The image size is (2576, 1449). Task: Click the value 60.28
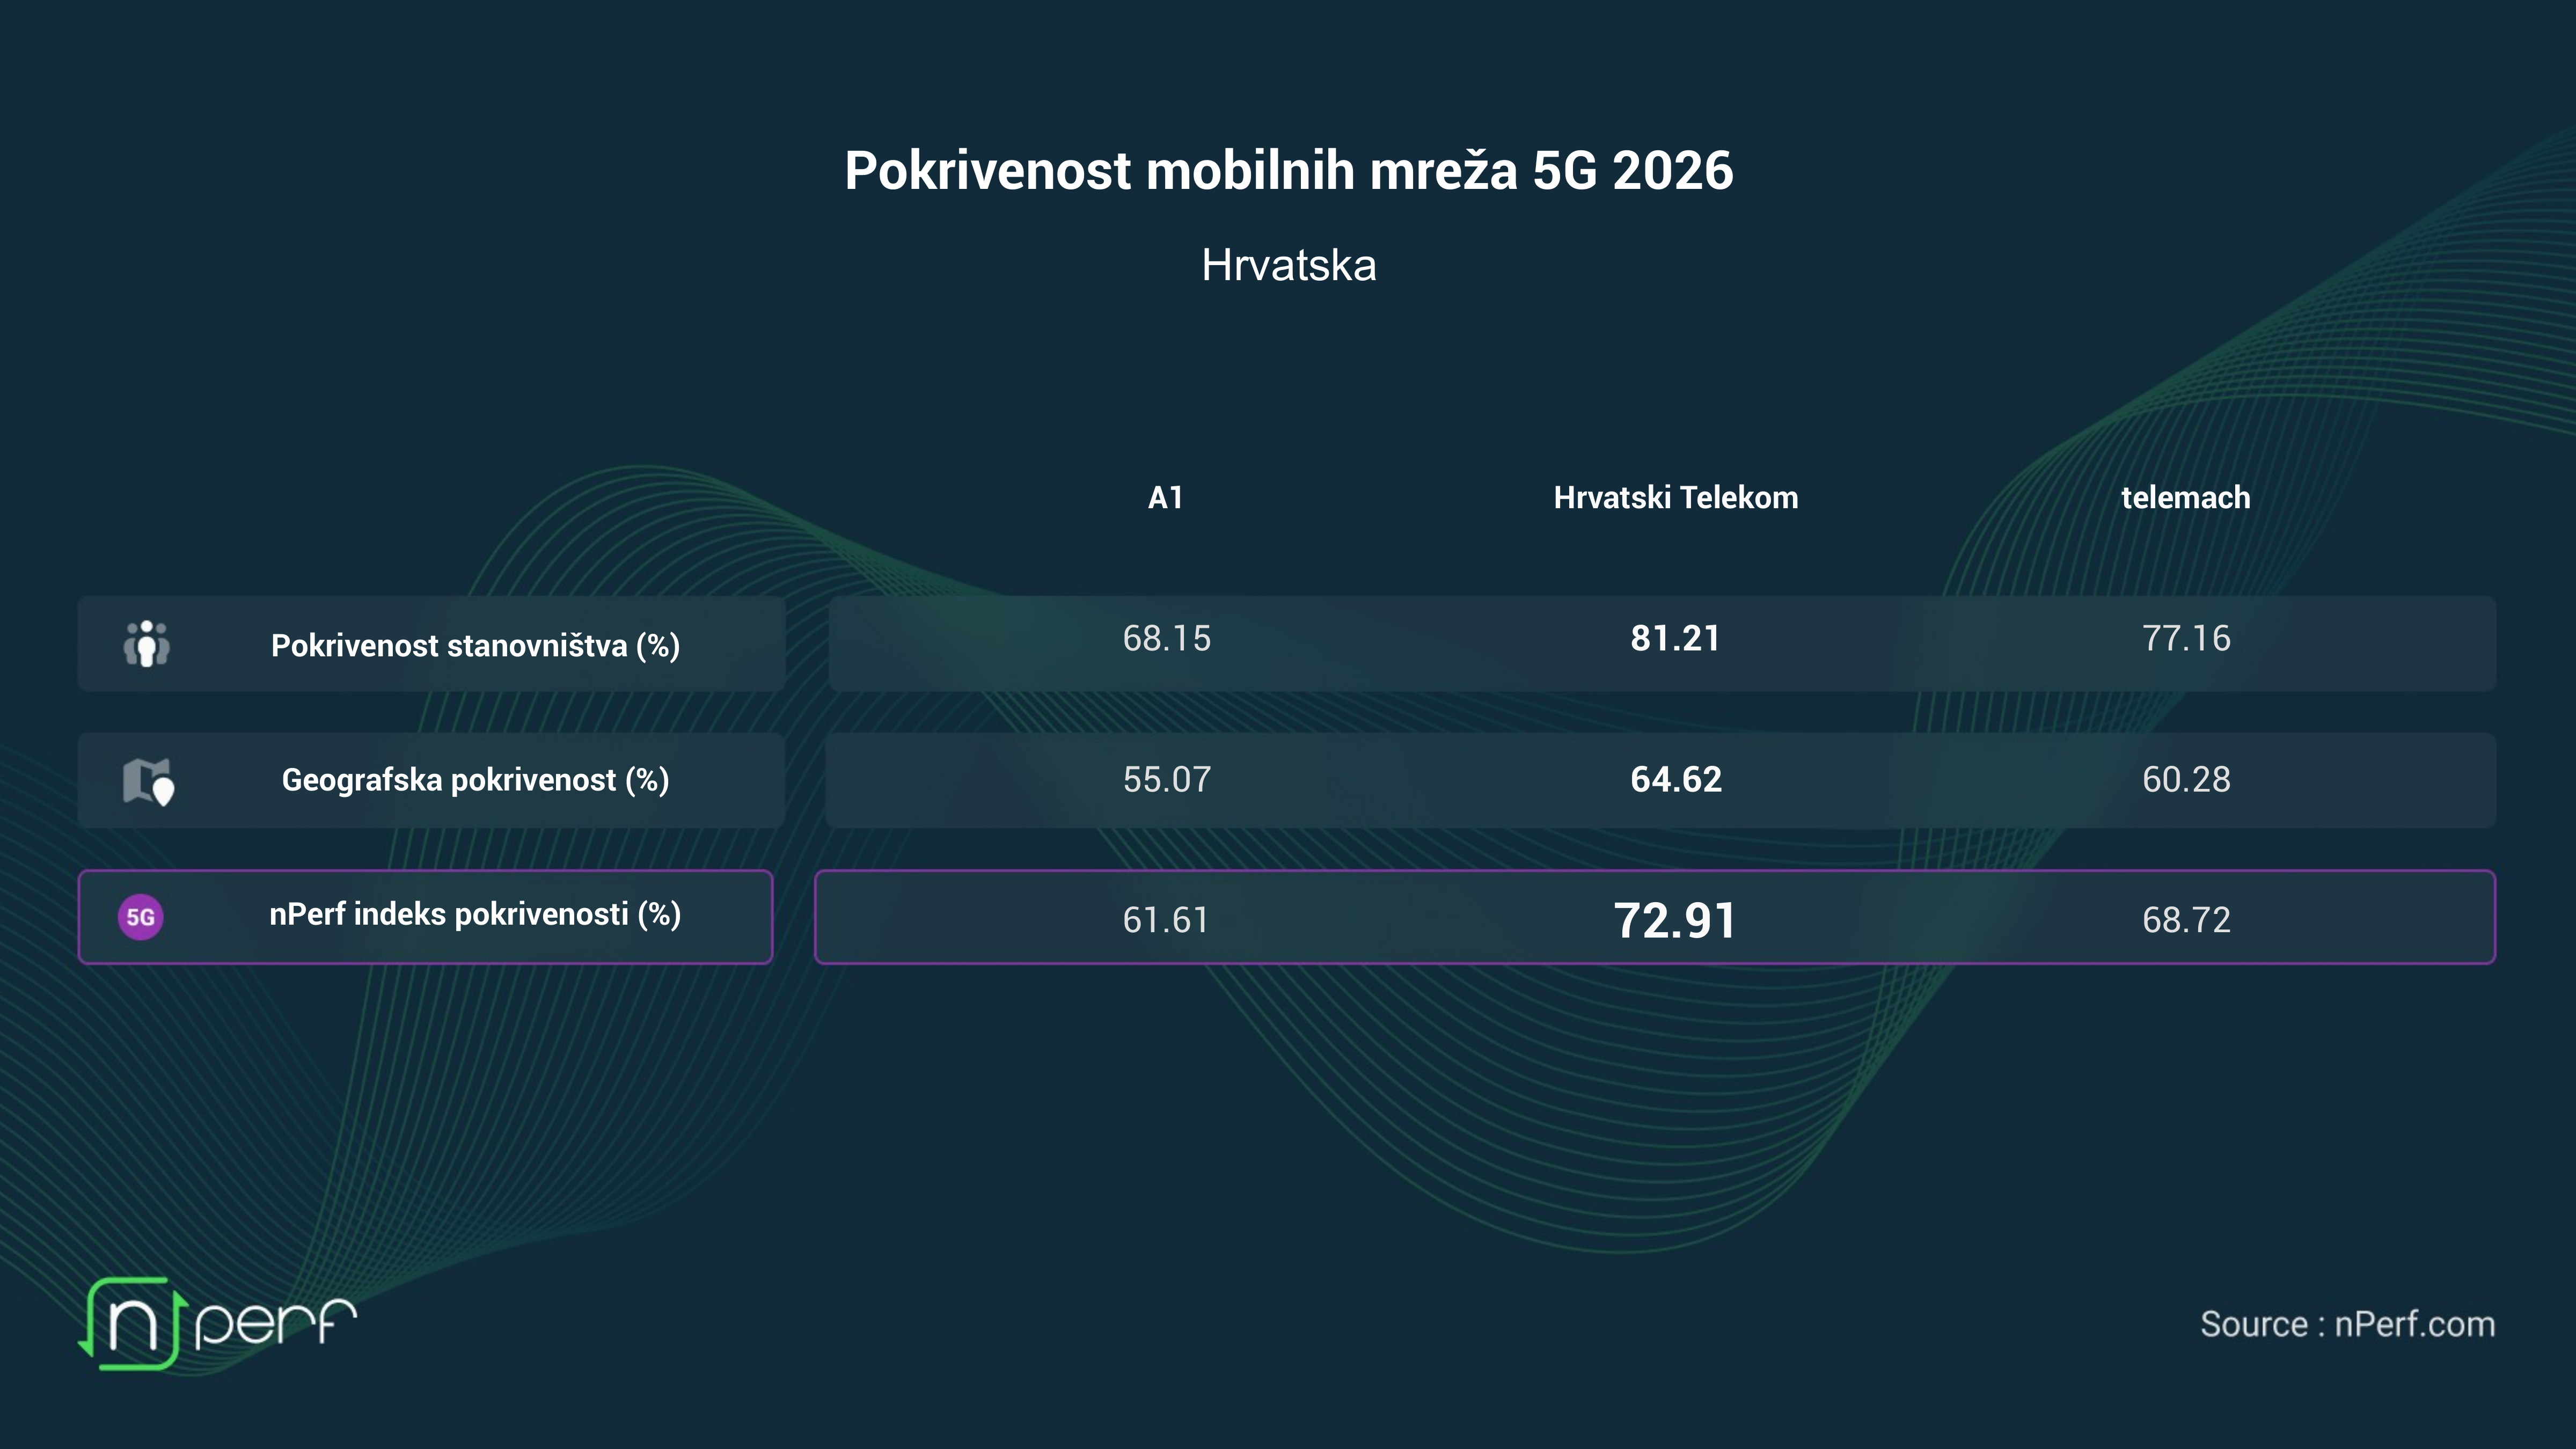[2186, 779]
